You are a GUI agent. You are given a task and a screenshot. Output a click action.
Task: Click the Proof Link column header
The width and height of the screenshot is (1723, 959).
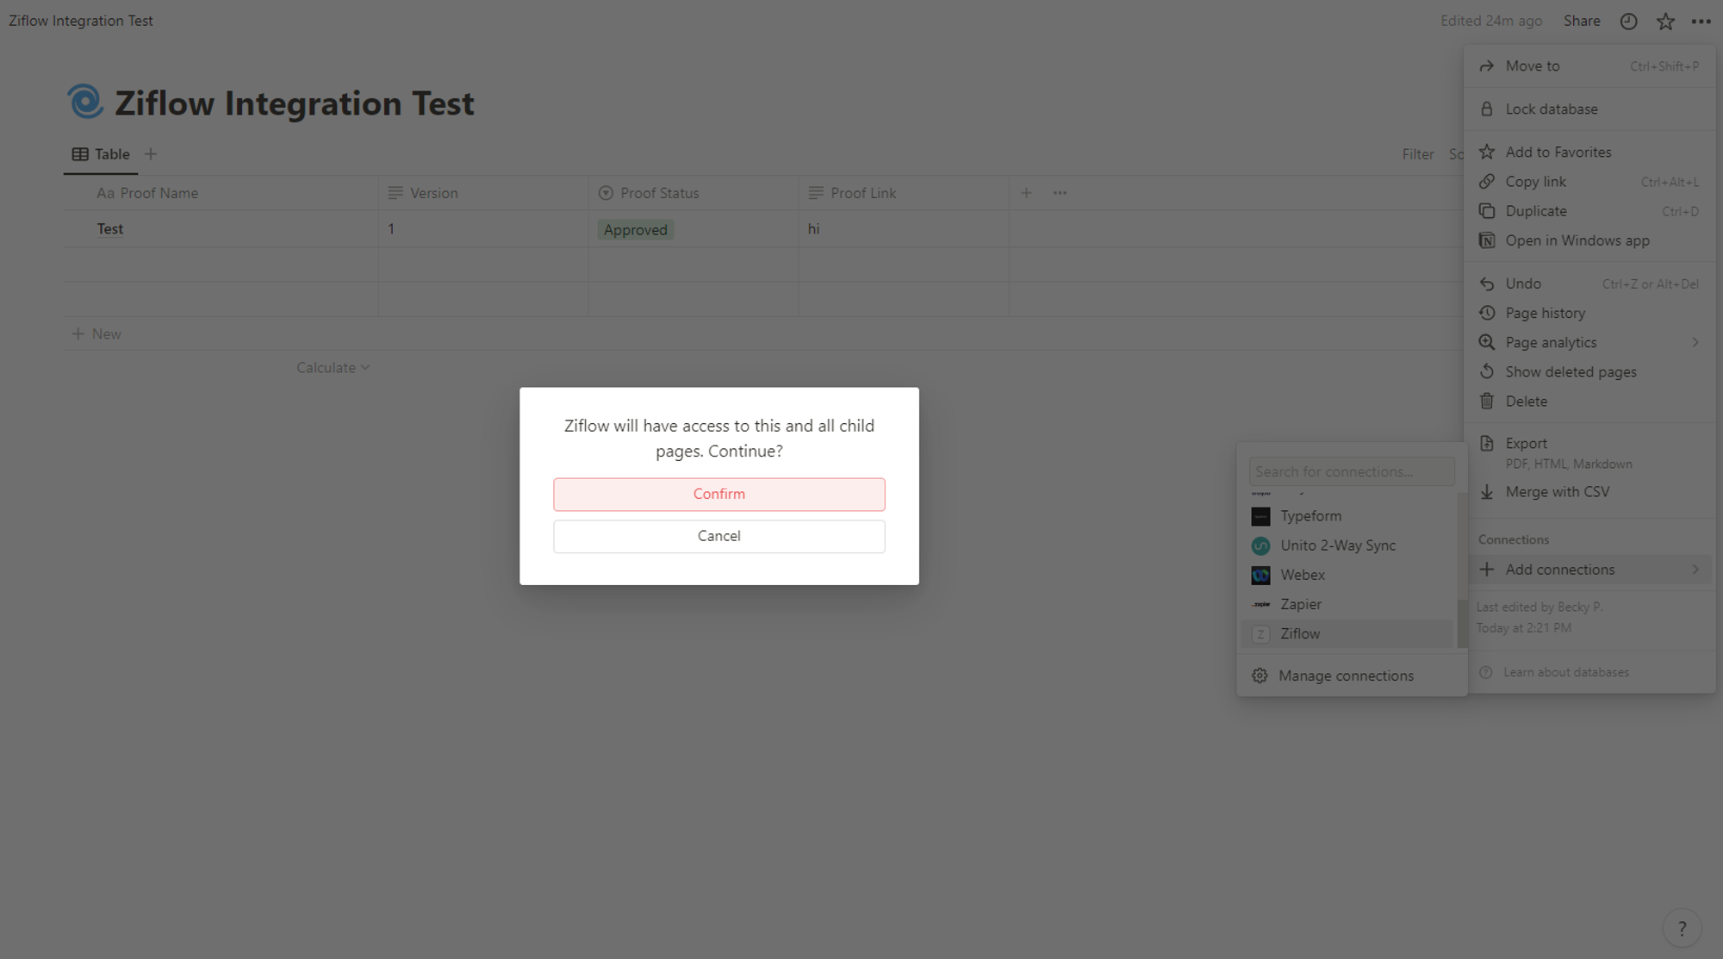904,193
